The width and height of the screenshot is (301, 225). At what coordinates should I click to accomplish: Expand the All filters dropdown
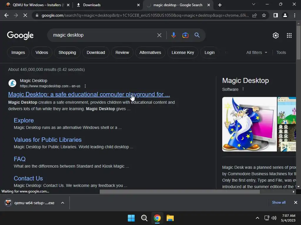pyautogui.click(x=257, y=52)
